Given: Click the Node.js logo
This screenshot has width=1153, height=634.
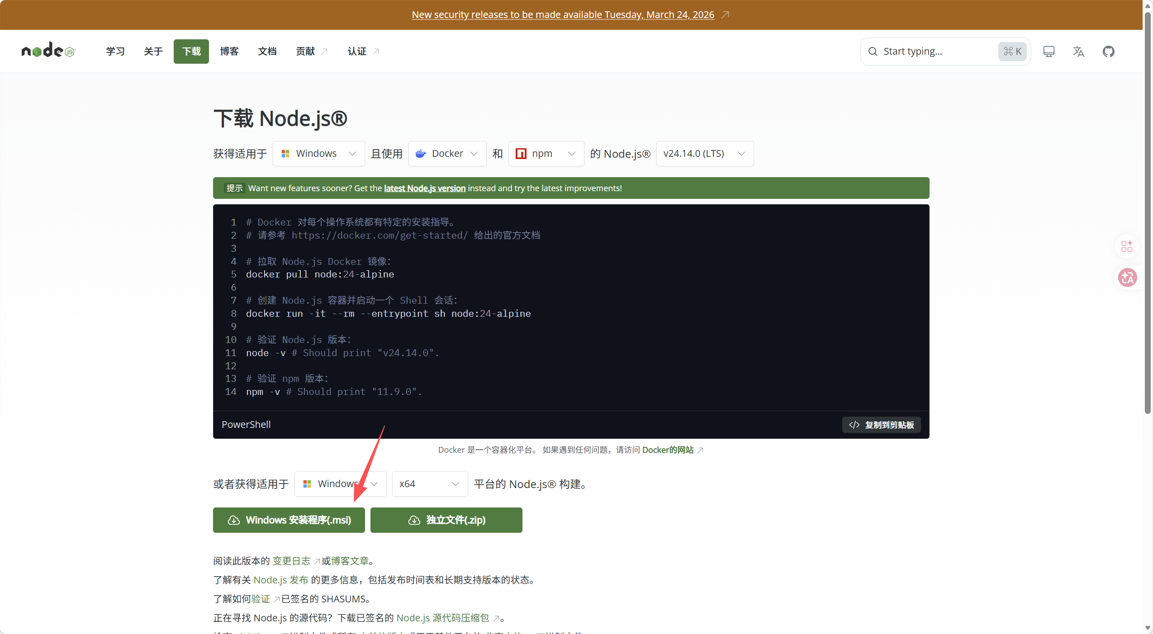Looking at the screenshot, I should click(x=48, y=51).
